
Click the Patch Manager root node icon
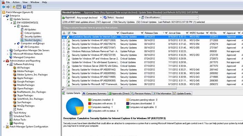(x=4, y=12)
